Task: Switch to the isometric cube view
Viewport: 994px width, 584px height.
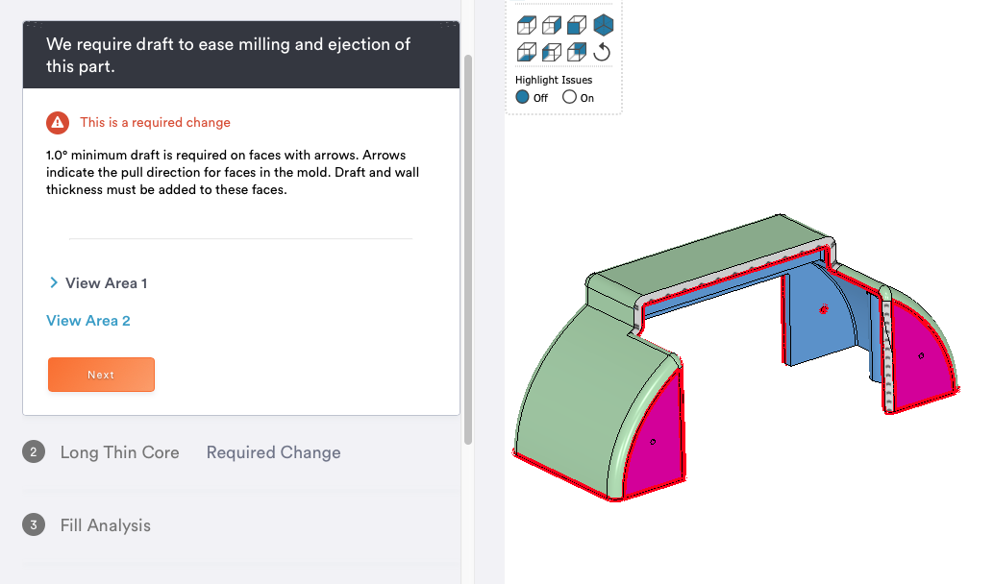Action: [604, 25]
